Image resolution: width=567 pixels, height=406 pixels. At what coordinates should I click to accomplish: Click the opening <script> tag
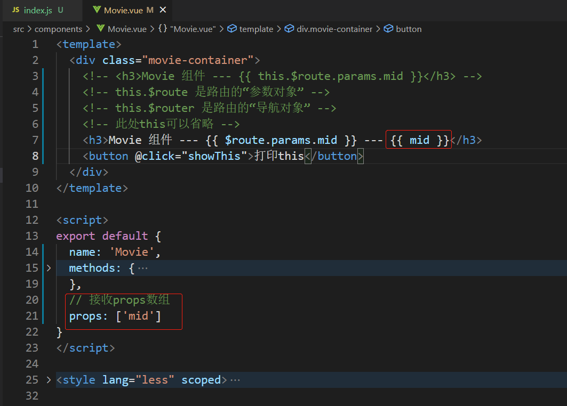tap(82, 221)
